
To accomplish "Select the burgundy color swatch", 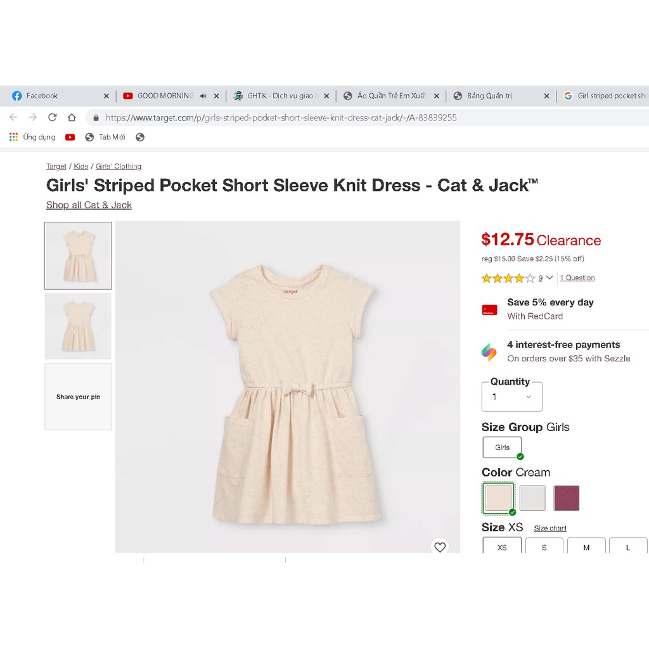I will tap(566, 498).
